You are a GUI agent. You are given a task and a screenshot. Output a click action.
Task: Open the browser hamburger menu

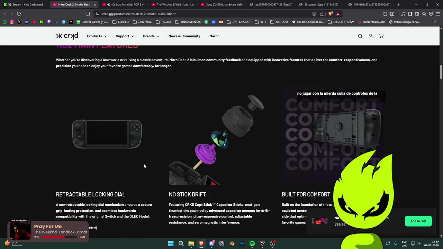click(x=438, y=14)
